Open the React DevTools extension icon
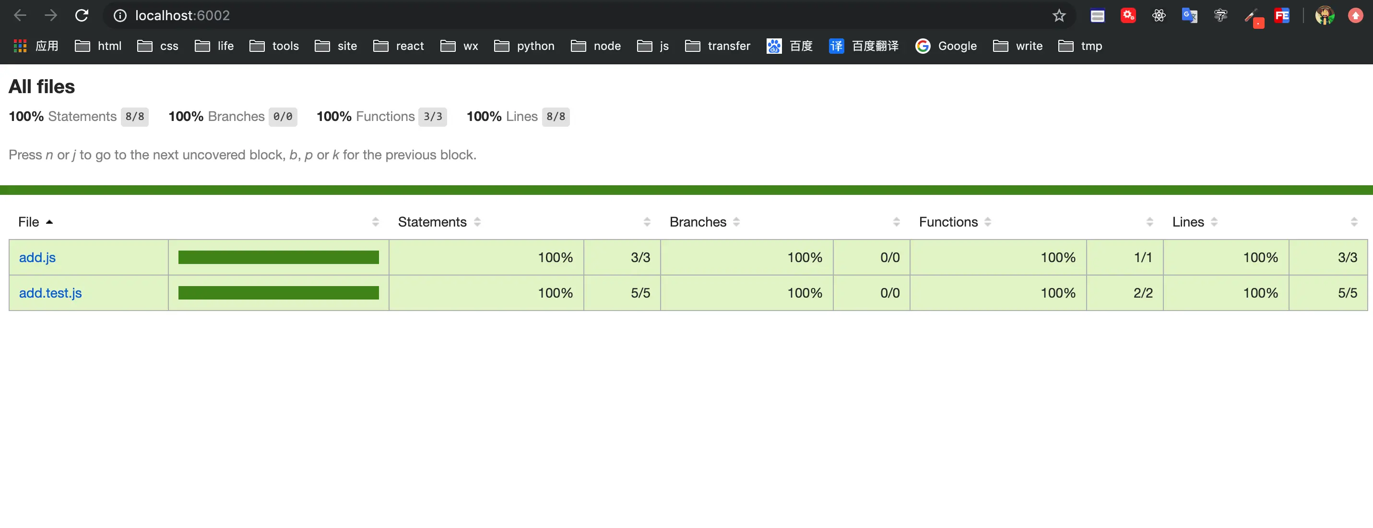 pyautogui.click(x=1159, y=15)
